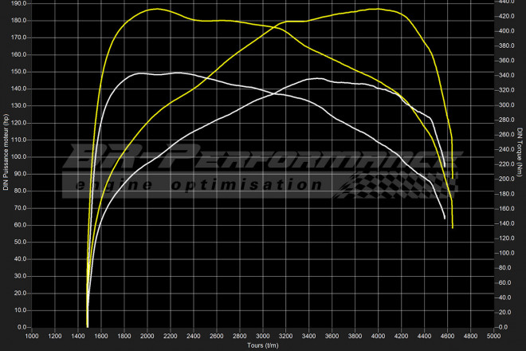Click the white power curve's peak near 3500 rpm
Image resolution: width=526 pixels, height=351 pixels.
[x=317, y=78]
